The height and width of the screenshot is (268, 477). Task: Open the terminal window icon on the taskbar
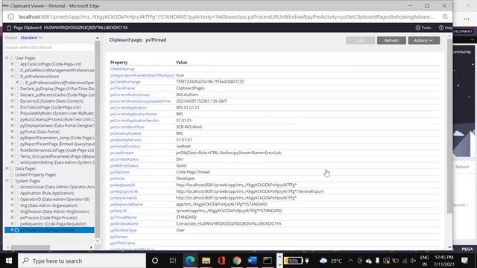click(x=268, y=261)
